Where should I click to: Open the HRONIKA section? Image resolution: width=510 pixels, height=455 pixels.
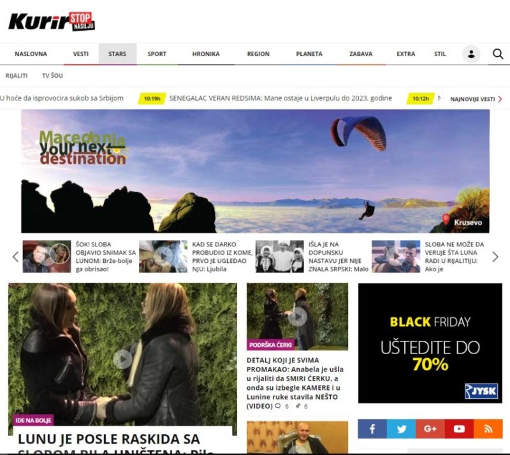pos(206,54)
